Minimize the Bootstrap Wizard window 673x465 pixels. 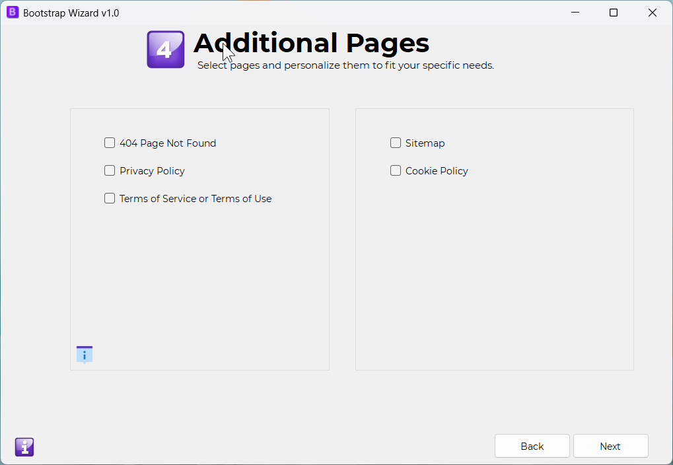575,13
